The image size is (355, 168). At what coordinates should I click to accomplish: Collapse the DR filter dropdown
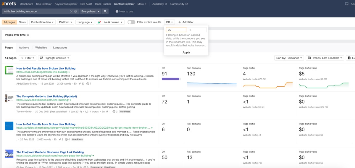point(170,22)
